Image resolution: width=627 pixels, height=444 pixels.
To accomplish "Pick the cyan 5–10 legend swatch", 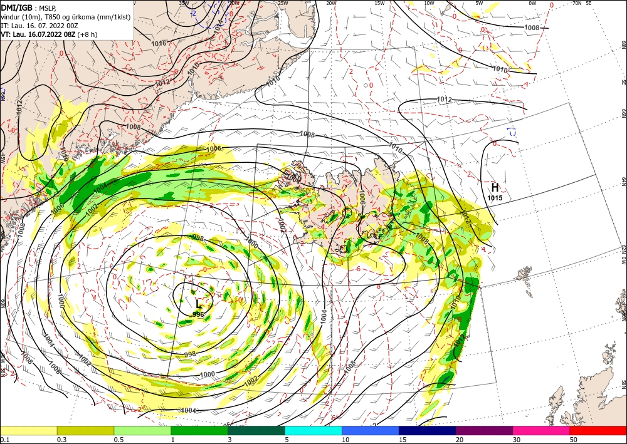I will coord(313,430).
